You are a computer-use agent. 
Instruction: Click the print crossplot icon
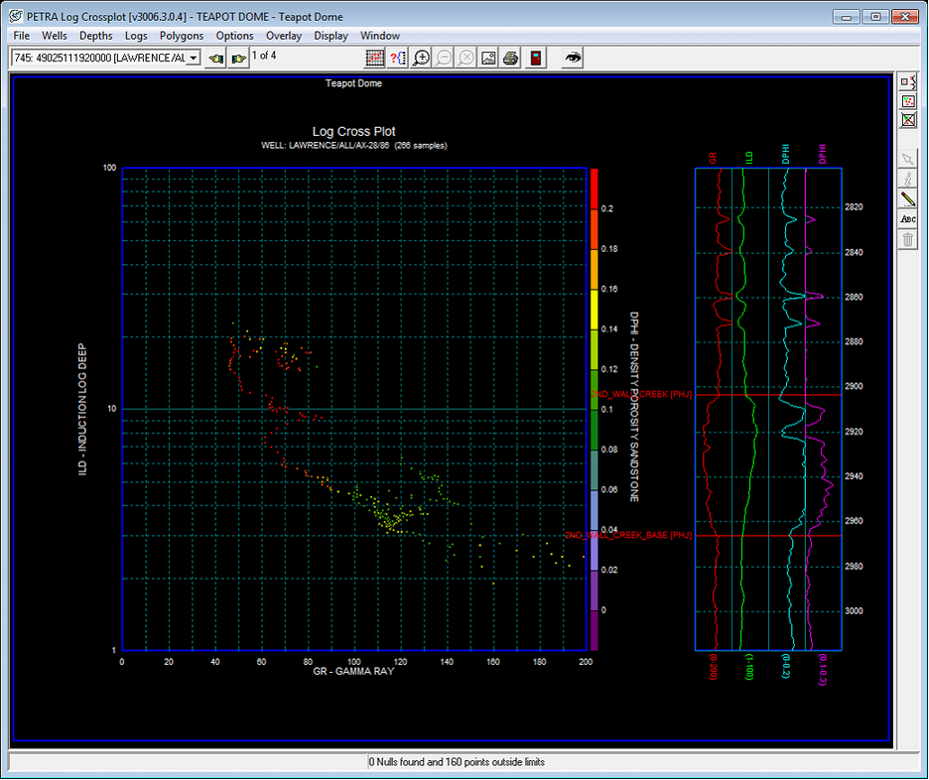tap(509, 58)
